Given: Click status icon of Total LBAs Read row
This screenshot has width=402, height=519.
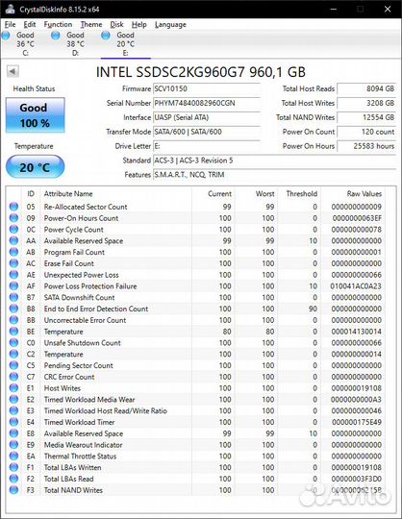Looking at the screenshot, I should (x=13, y=479).
